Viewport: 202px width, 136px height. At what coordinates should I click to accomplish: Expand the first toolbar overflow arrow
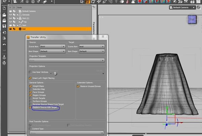pos(9,1)
